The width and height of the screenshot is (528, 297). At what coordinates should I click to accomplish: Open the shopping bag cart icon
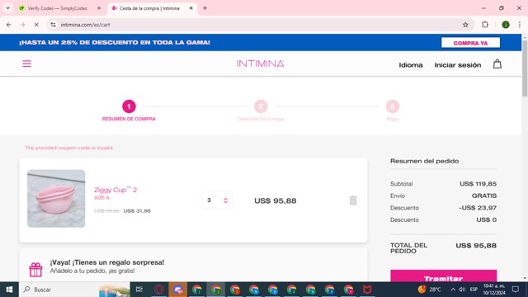(497, 64)
